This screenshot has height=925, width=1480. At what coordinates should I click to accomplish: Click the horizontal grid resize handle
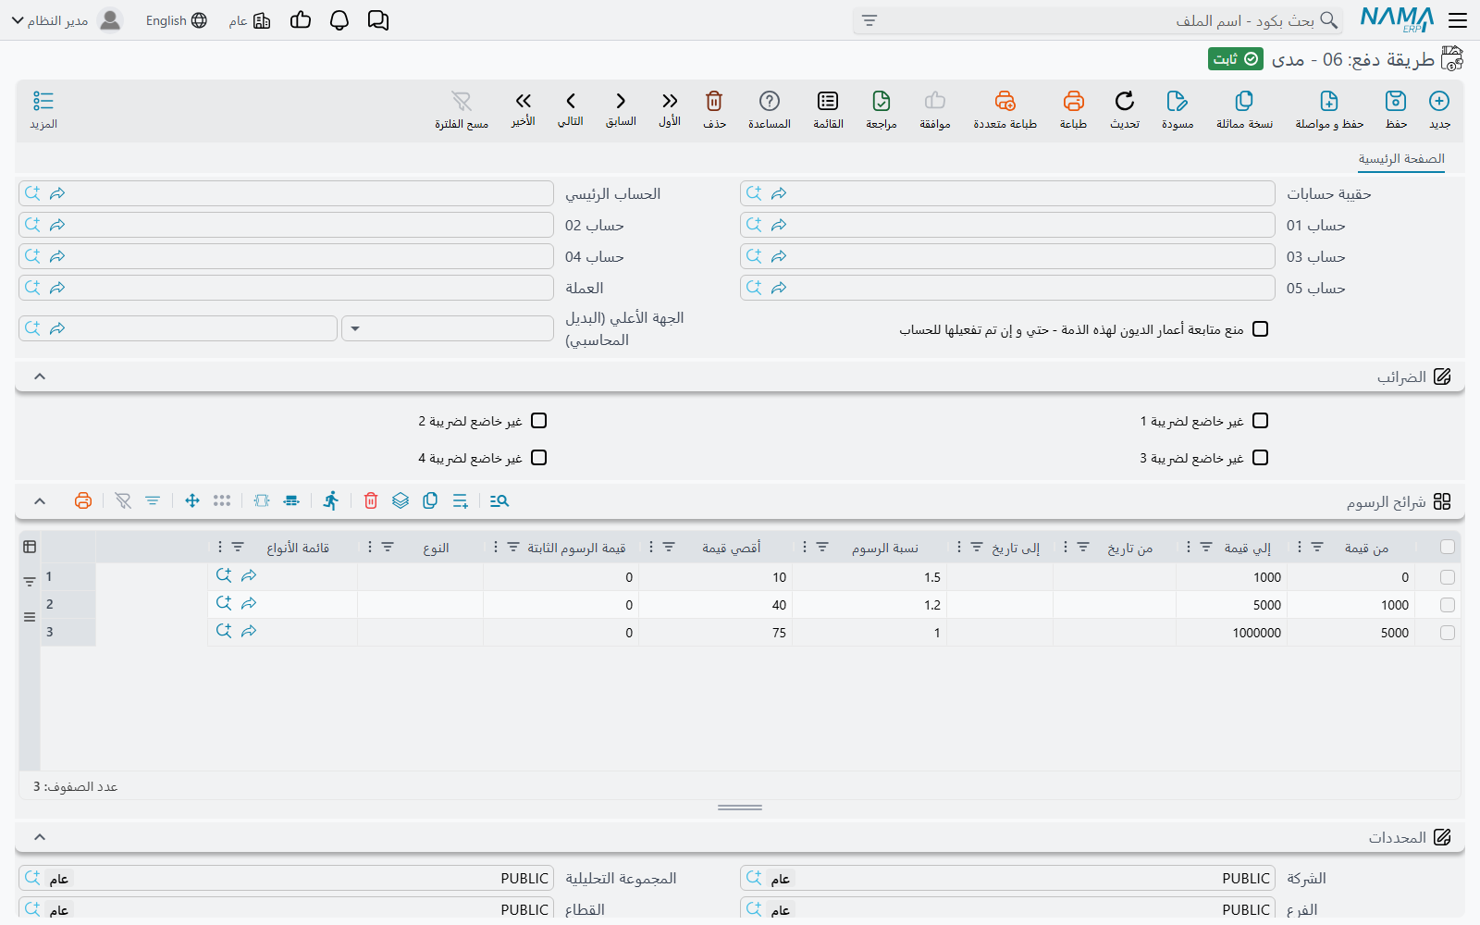coord(740,808)
